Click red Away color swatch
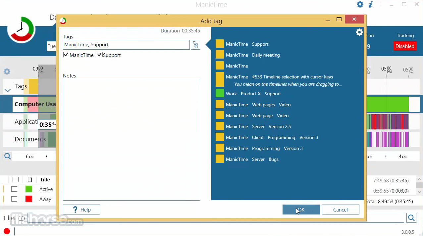423x236 pixels. [29, 199]
